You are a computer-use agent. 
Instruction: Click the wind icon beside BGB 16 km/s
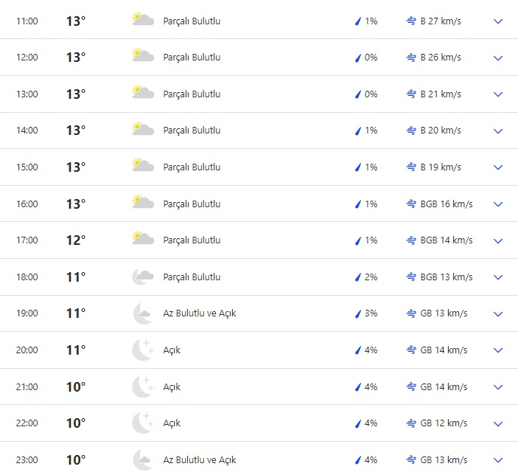411,204
